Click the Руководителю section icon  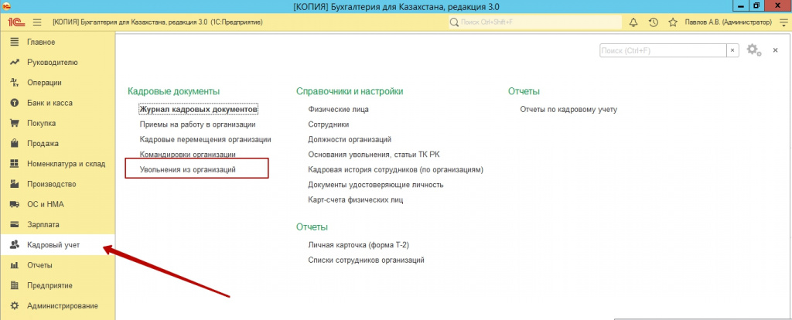click(15, 62)
